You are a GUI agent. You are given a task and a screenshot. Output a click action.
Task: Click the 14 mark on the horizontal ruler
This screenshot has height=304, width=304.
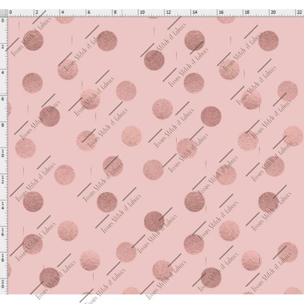pyautogui.click(x=194, y=12)
